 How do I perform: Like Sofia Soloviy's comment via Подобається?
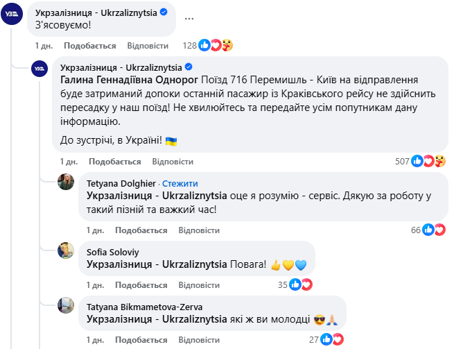point(141,285)
